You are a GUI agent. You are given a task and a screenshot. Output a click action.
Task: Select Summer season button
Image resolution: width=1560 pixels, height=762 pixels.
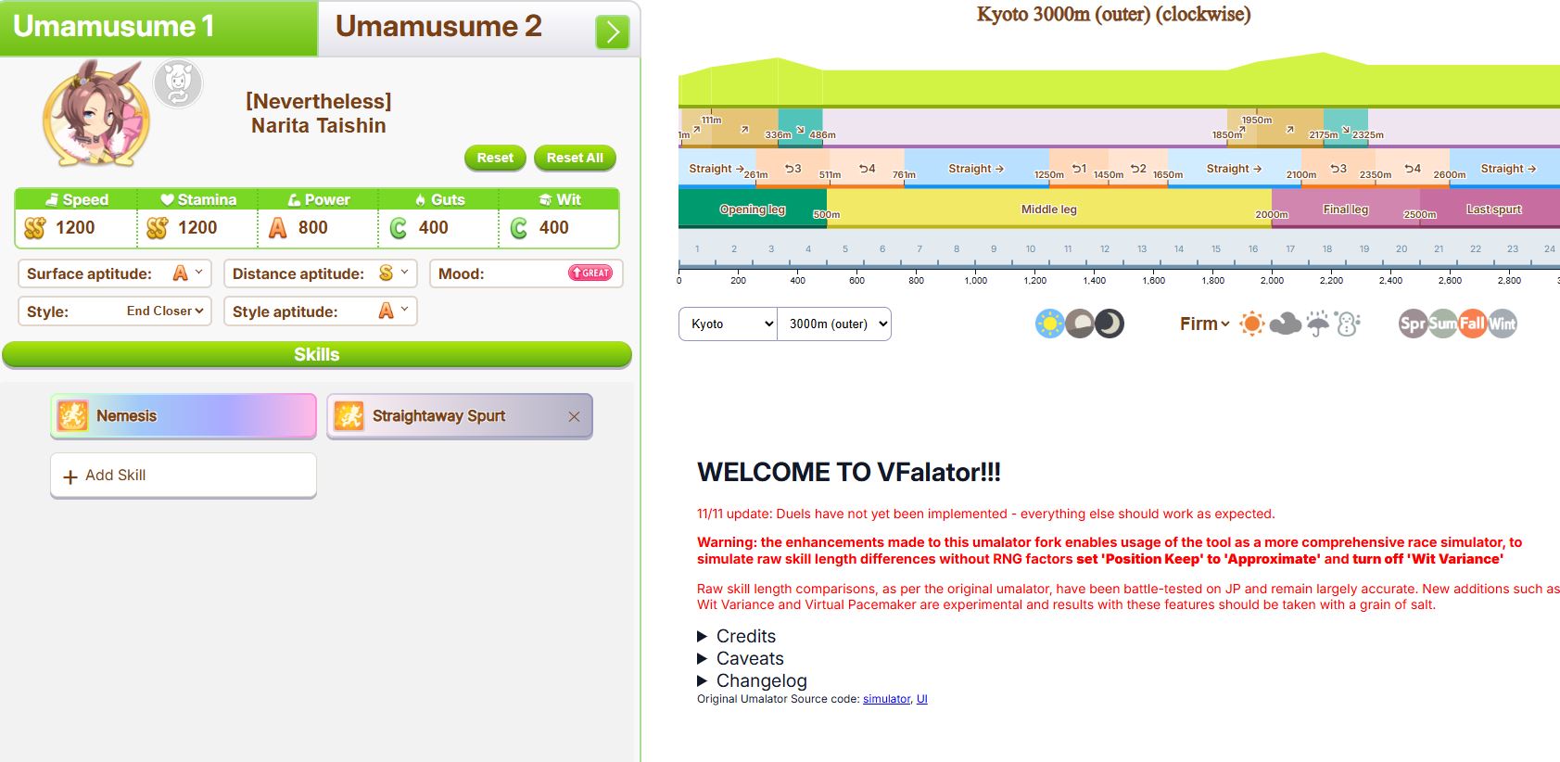(1442, 324)
